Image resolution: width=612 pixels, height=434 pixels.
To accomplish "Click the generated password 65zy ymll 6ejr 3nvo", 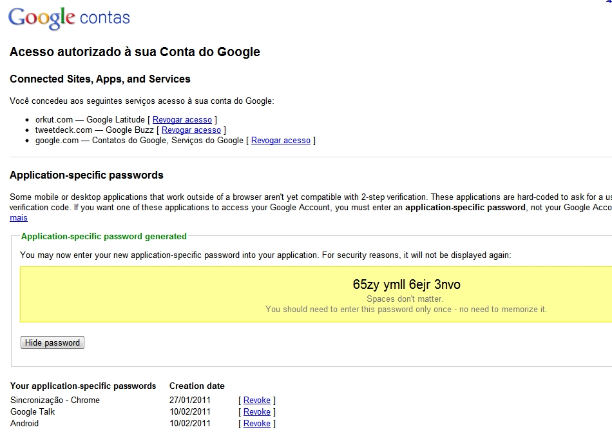I will 406,284.
